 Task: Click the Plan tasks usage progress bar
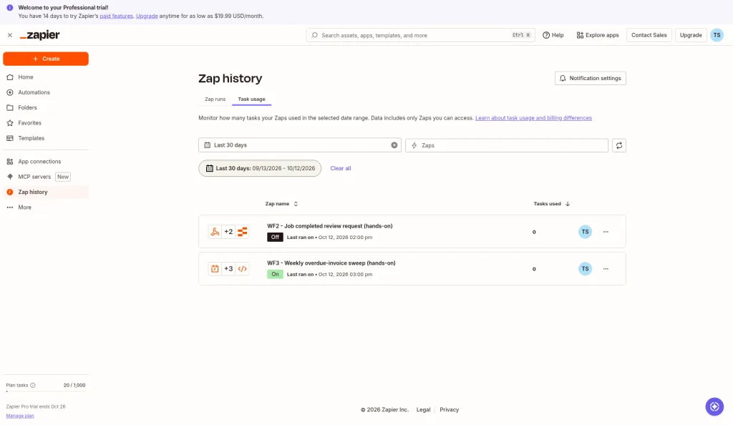click(46, 391)
